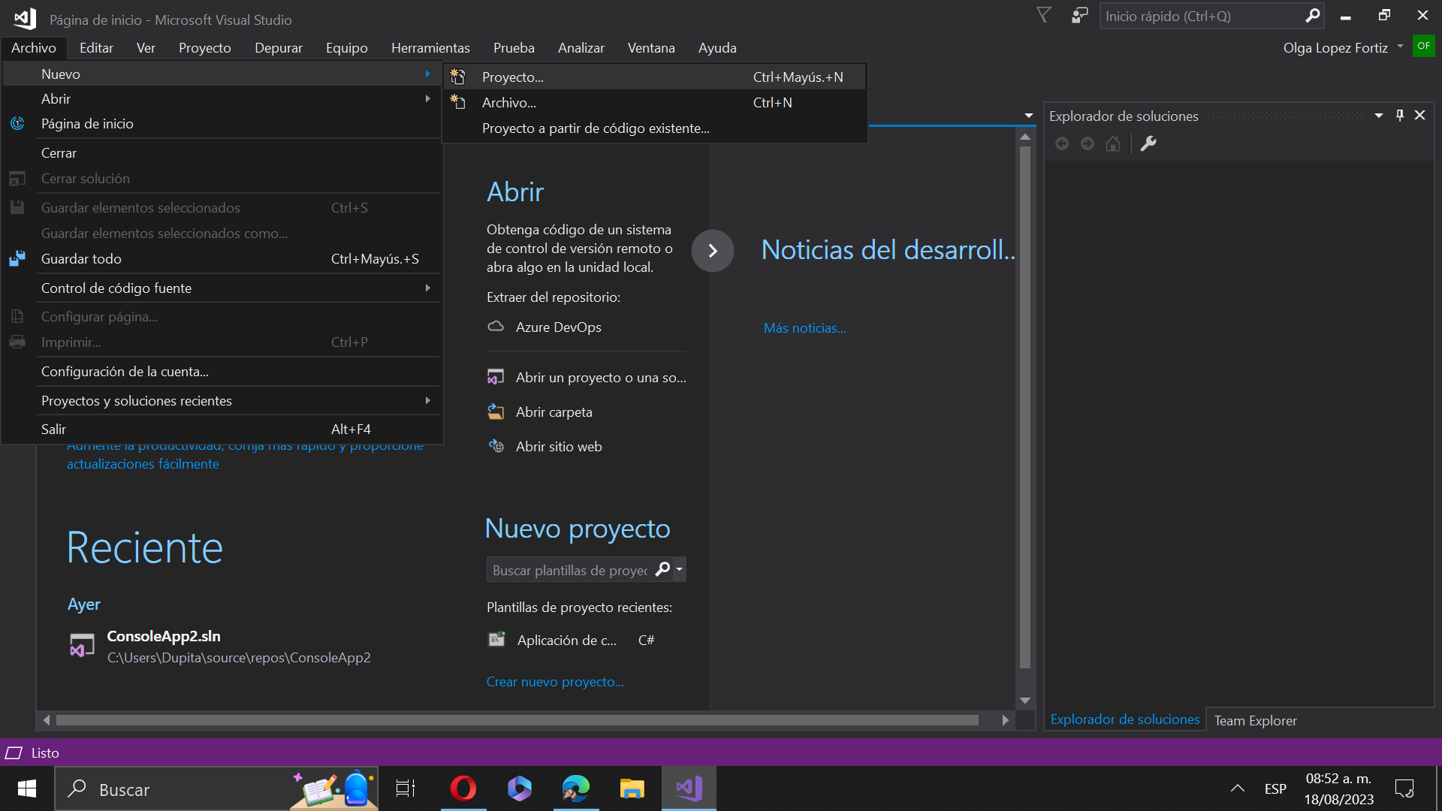The height and width of the screenshot is (811, 1442).
Task: Choose Guardar todo from the Archivo menu
Action: click(81, 259)
